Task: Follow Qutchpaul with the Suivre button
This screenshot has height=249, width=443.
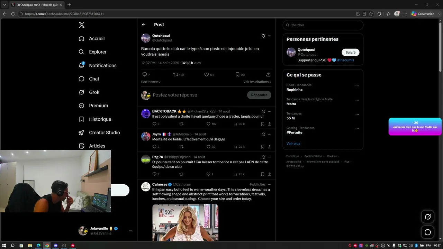Action: [x=351, y=52]
